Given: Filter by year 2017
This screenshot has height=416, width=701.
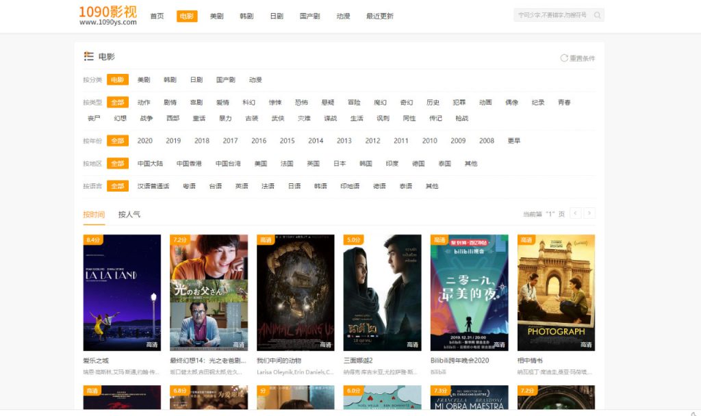Looking at the screenshot, I should (x=230, y=141).
